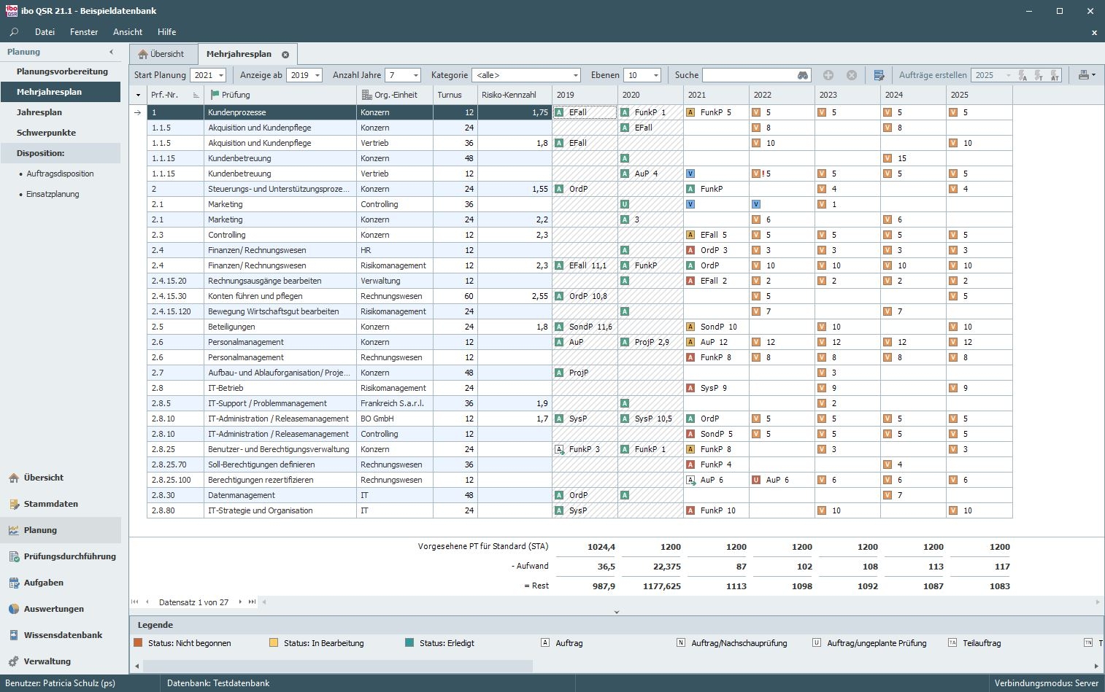Click into the Suche input field
1105x692 pixels.
pos(749,75)
